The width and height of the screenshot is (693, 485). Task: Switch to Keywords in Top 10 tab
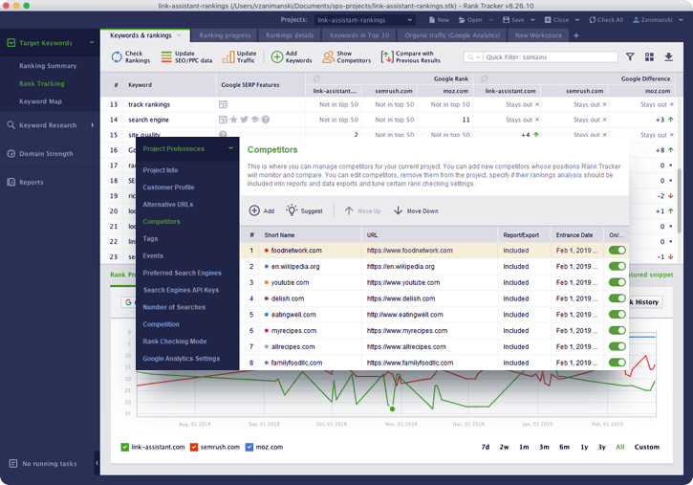point(359,35)
